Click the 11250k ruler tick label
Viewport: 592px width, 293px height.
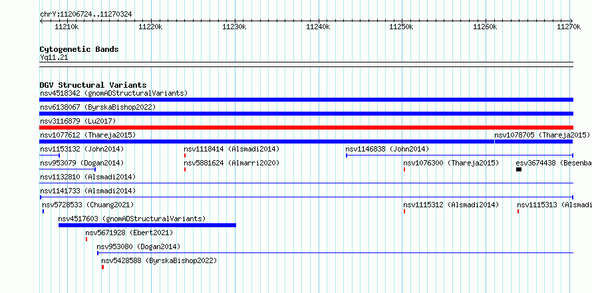click(x=402, y=27)
